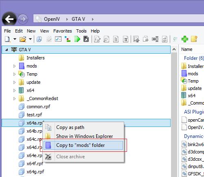Choose Copy to "mods" folder
Image resolution: width=204 pixels, height=177 pixels.
pos(83,145)
